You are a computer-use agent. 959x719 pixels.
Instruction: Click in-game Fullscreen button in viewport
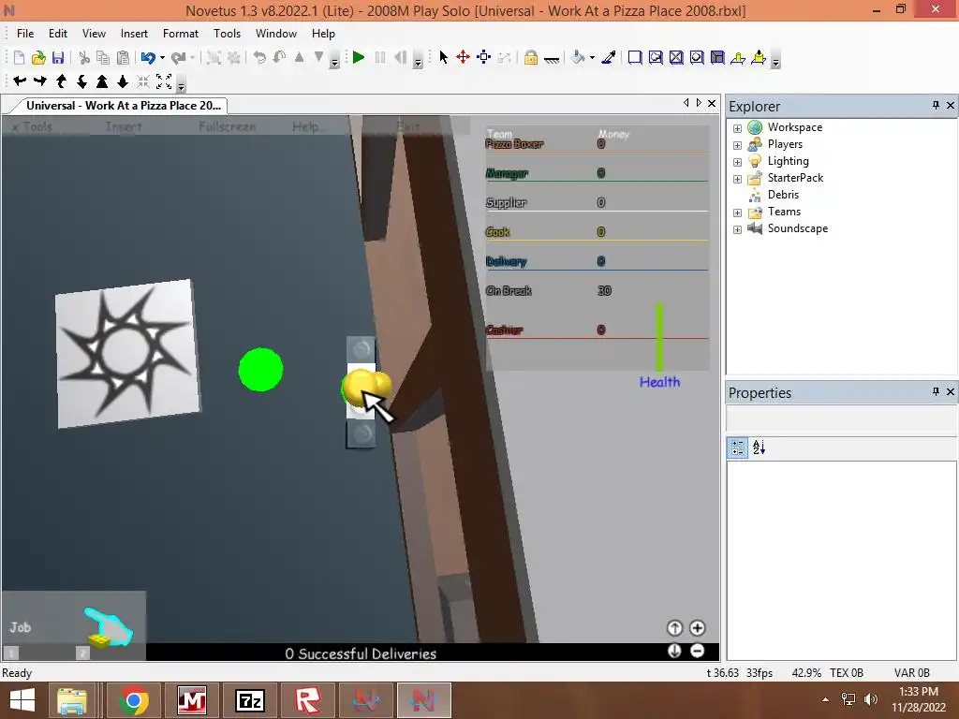(227, 126)
